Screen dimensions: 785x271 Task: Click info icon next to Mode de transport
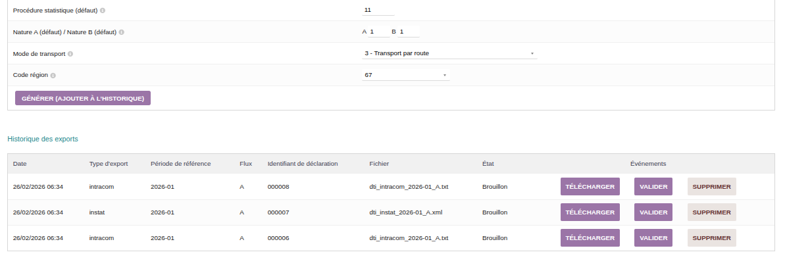coord(70,54)
